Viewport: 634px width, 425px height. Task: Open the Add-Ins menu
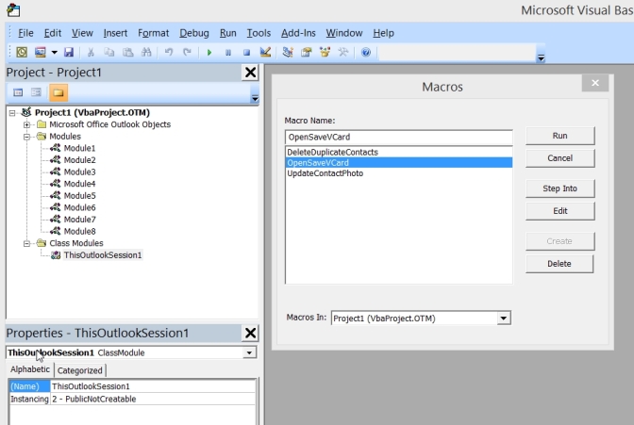coord(298,33)
